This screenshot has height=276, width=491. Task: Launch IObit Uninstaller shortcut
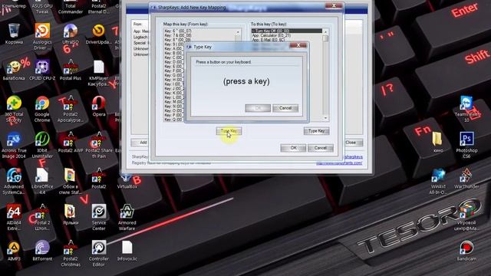(x=42, y=140)
